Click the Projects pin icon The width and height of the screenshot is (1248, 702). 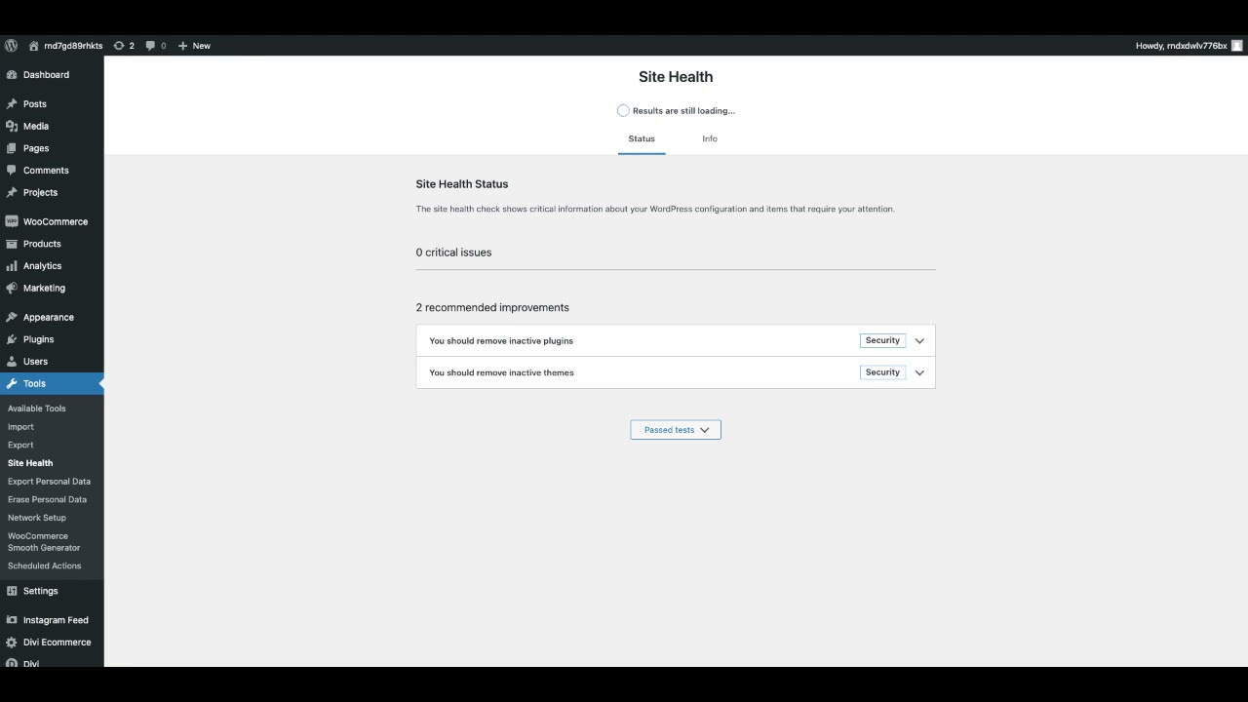coord(12,192)
